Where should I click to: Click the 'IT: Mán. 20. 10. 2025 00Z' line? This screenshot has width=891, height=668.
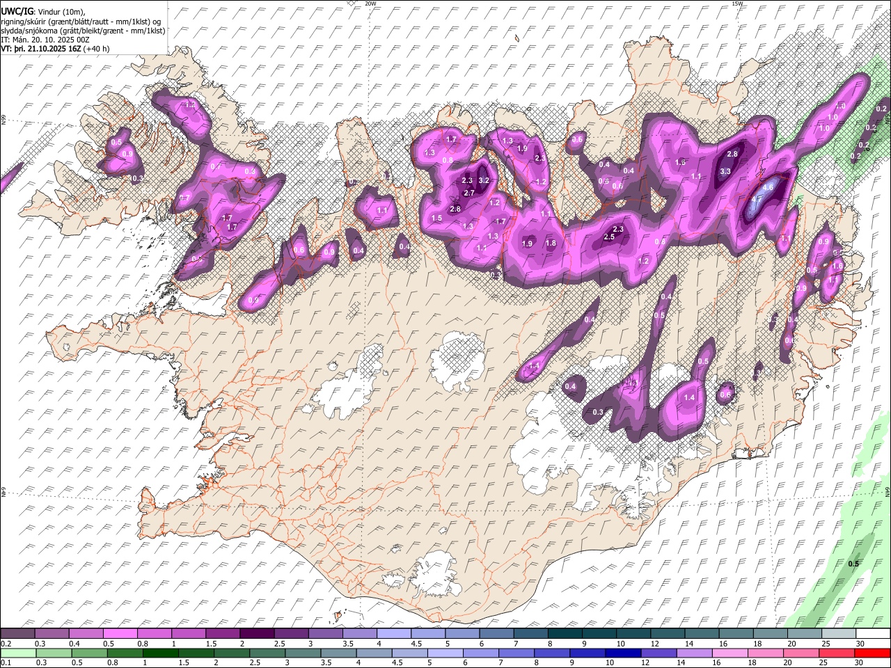tap(45, 40)
